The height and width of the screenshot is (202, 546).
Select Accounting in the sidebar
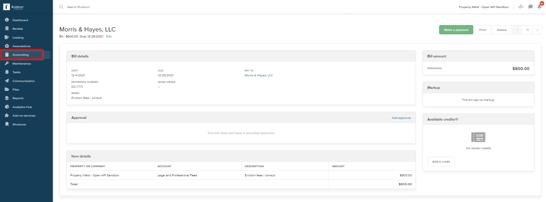[x=21, y=55]
